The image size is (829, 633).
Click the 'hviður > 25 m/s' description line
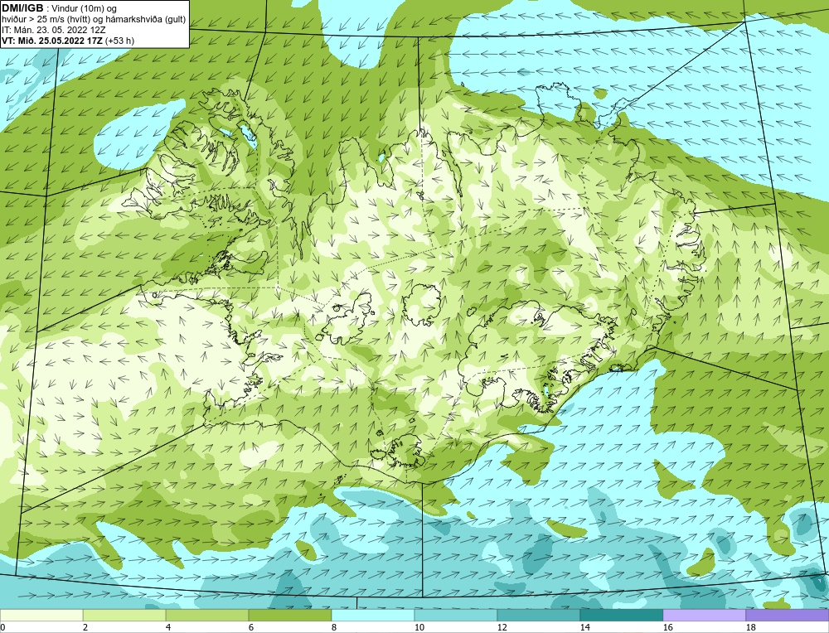pos(94,20)
